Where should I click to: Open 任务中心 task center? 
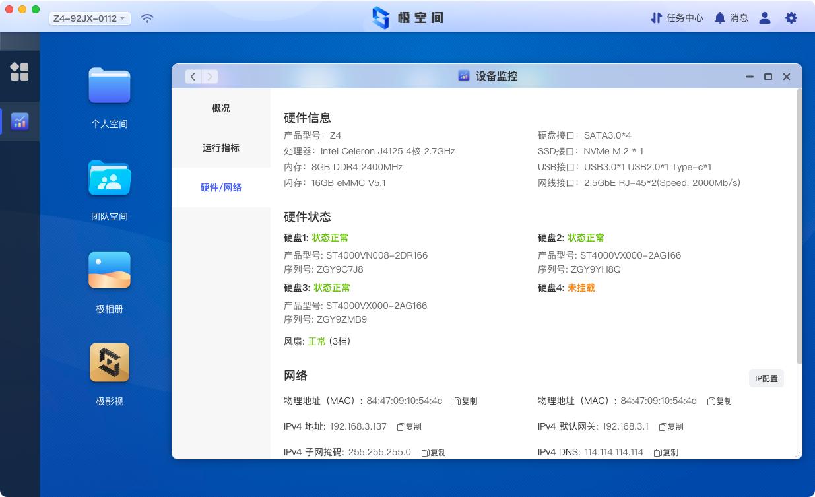click(677, 18)
